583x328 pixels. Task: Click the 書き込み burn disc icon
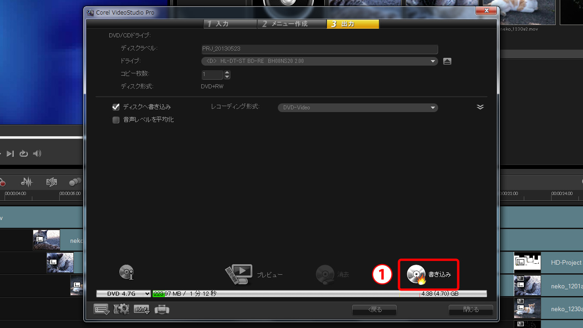pos(416,275)
